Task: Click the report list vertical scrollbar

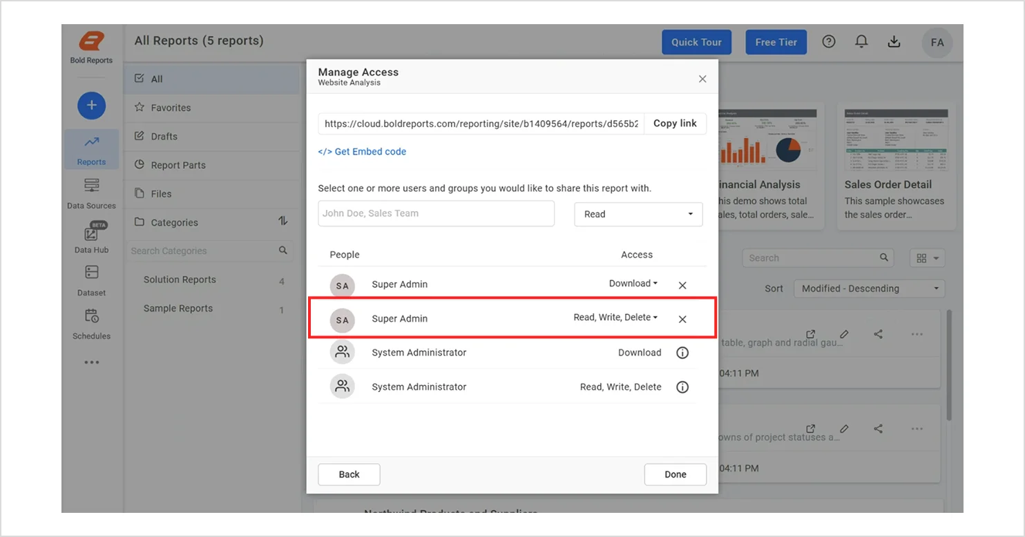Action: click(949, 364)
